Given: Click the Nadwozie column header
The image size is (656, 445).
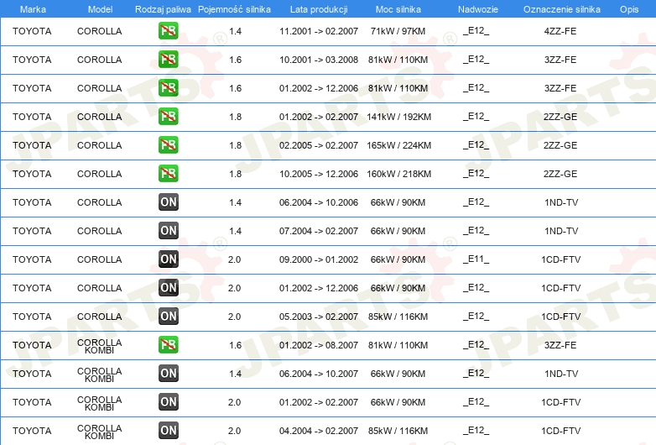Looking at the screenshot, I should pyautogui.click(x=478, y=9).
